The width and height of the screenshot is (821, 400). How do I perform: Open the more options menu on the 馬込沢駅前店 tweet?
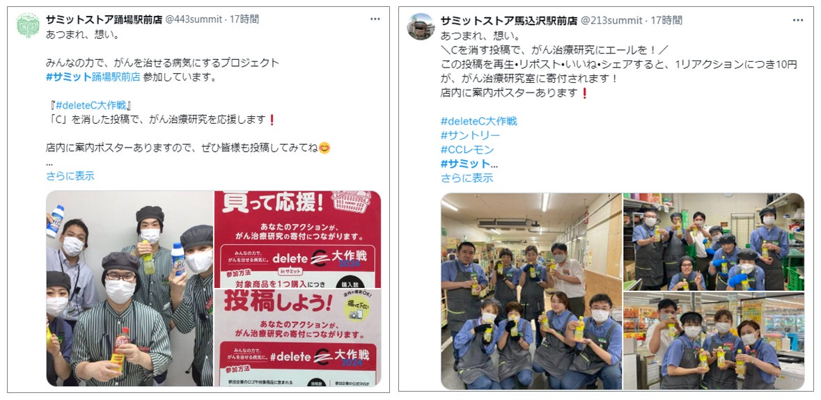[798, 20]
